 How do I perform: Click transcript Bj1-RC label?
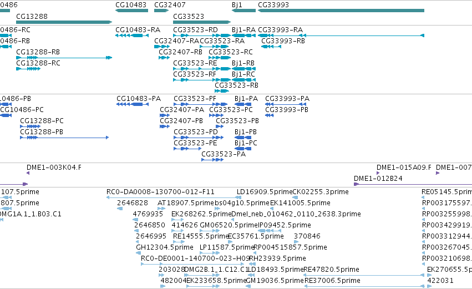pyautogui.click(x=243, y=74)
